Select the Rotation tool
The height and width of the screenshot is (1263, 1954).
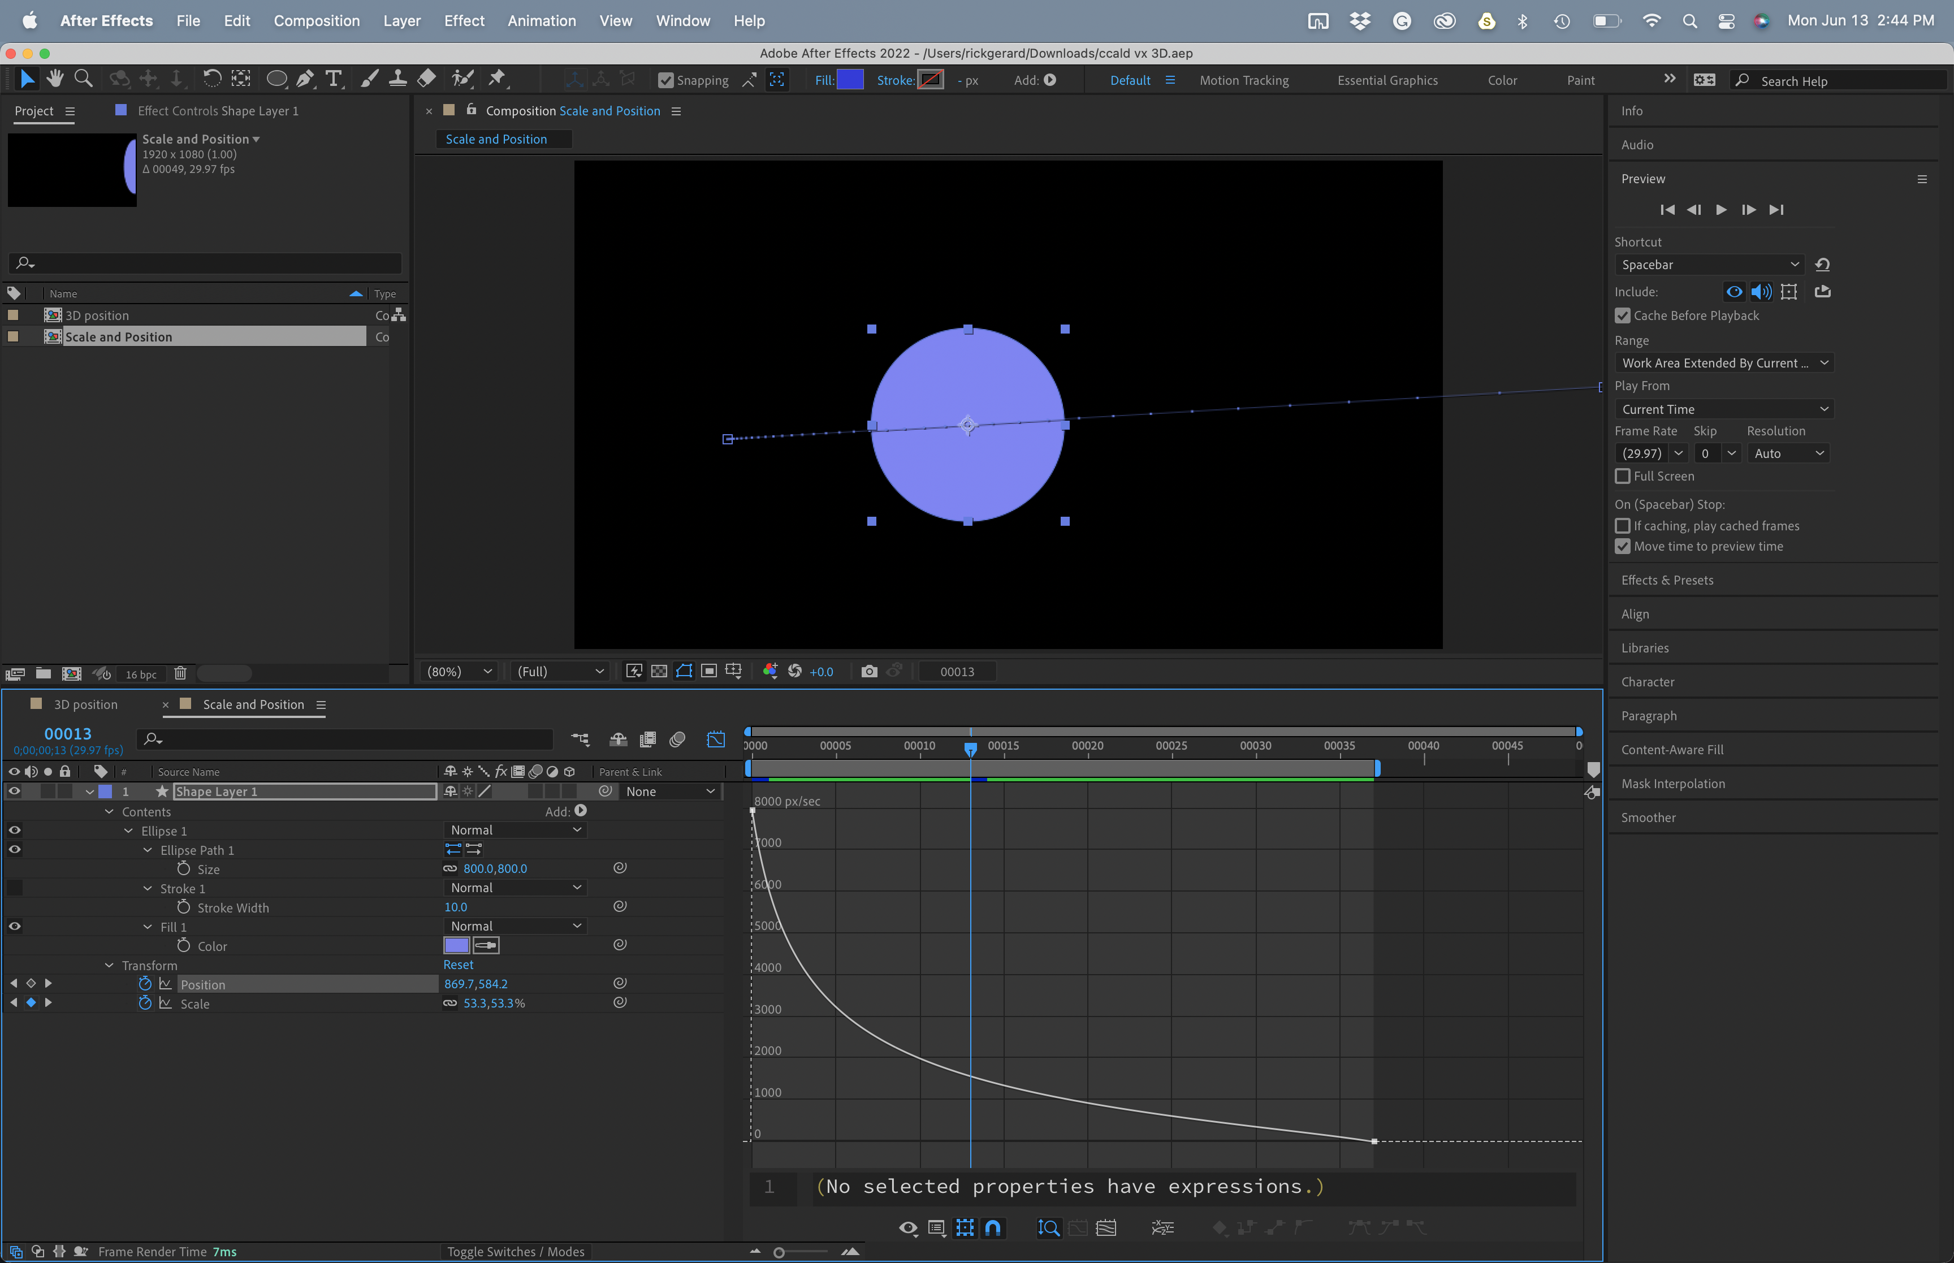(x=213, y=78)
